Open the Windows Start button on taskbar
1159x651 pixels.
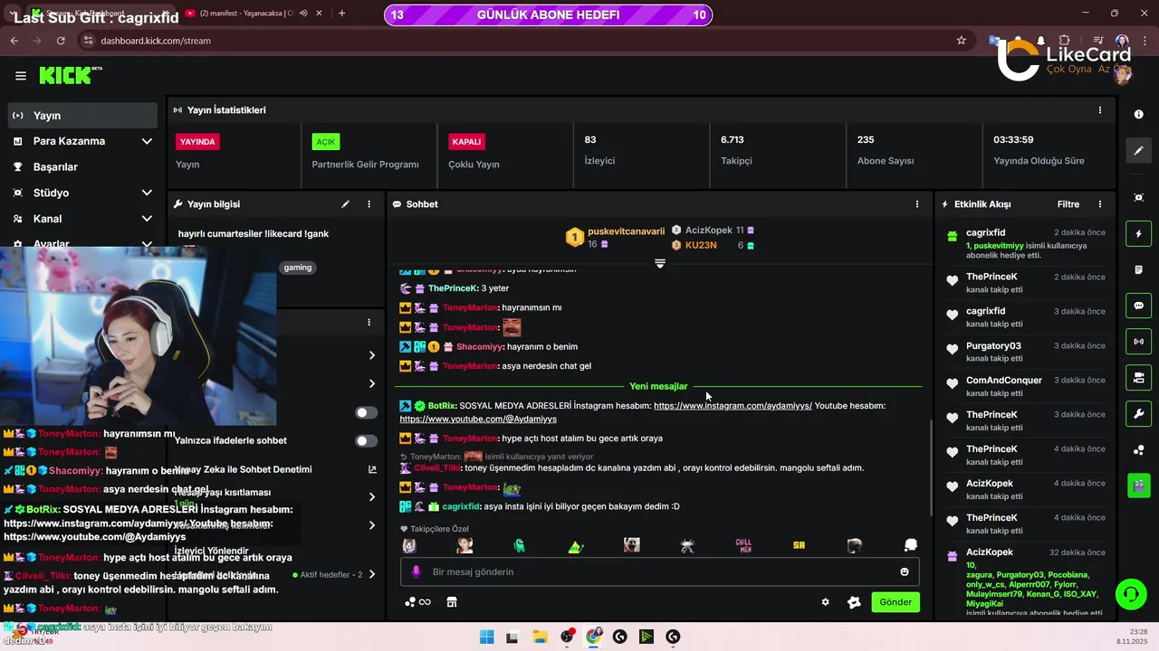[486, 637]
